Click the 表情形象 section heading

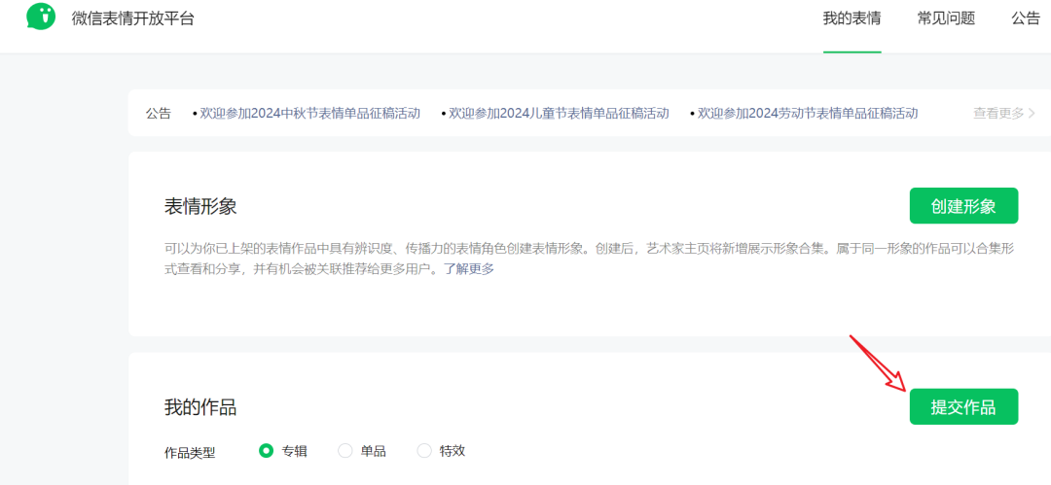click(x=200, y=206)
